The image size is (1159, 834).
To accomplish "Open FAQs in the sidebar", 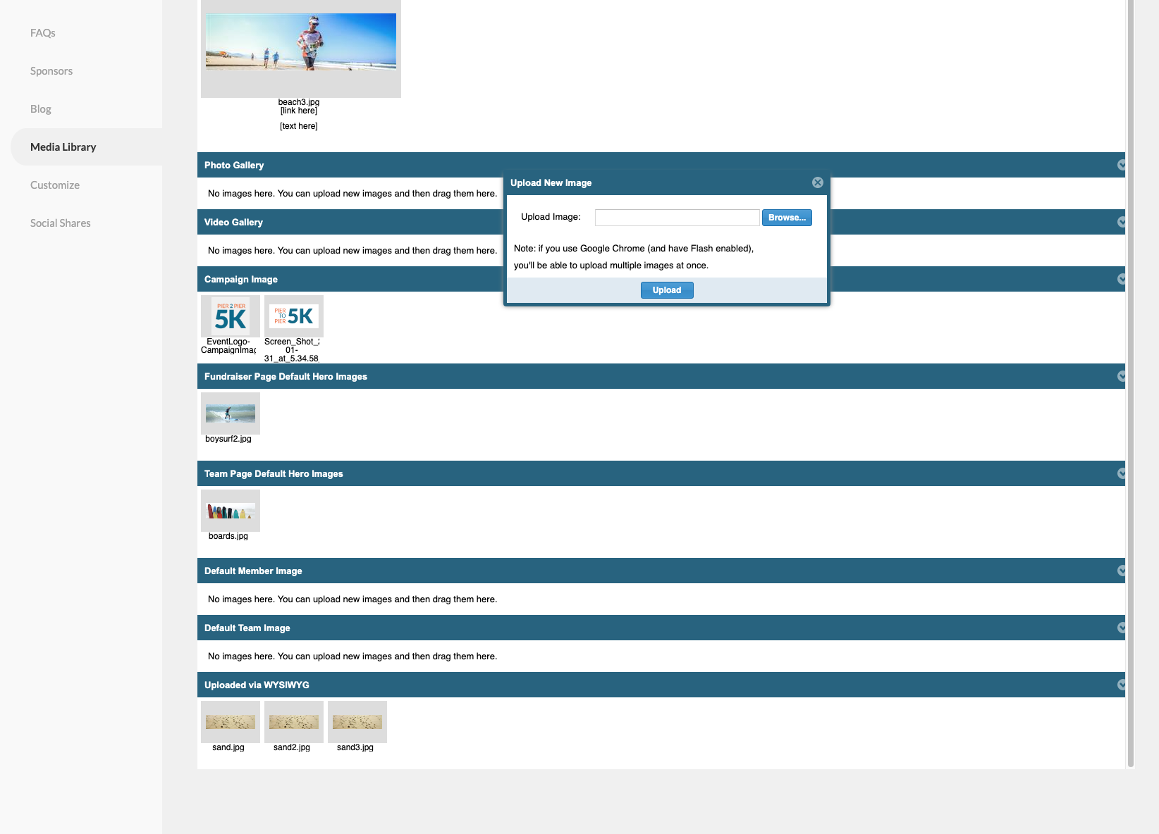I will pyautogui.click(x=43, y=33).
